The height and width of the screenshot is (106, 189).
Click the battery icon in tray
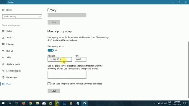coord(159,103)
